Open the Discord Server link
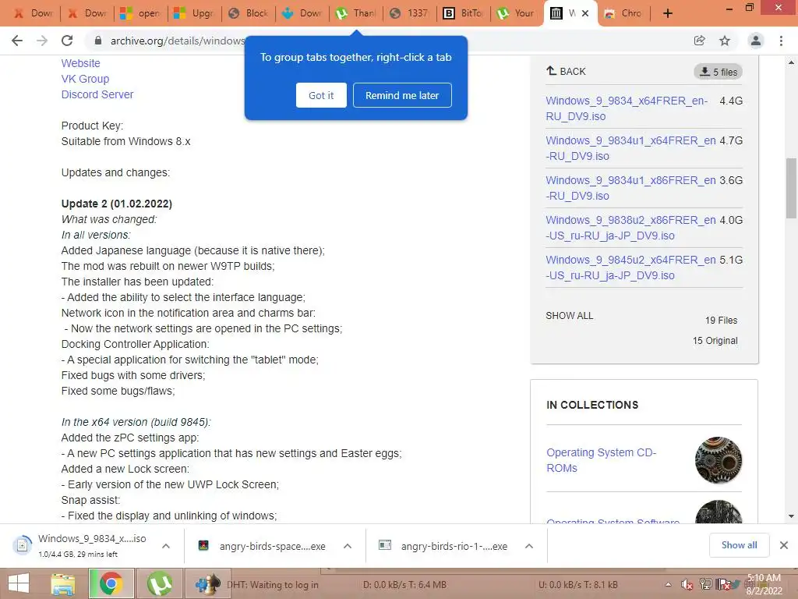Screen dimensions: 798x599 coord(97,94)
